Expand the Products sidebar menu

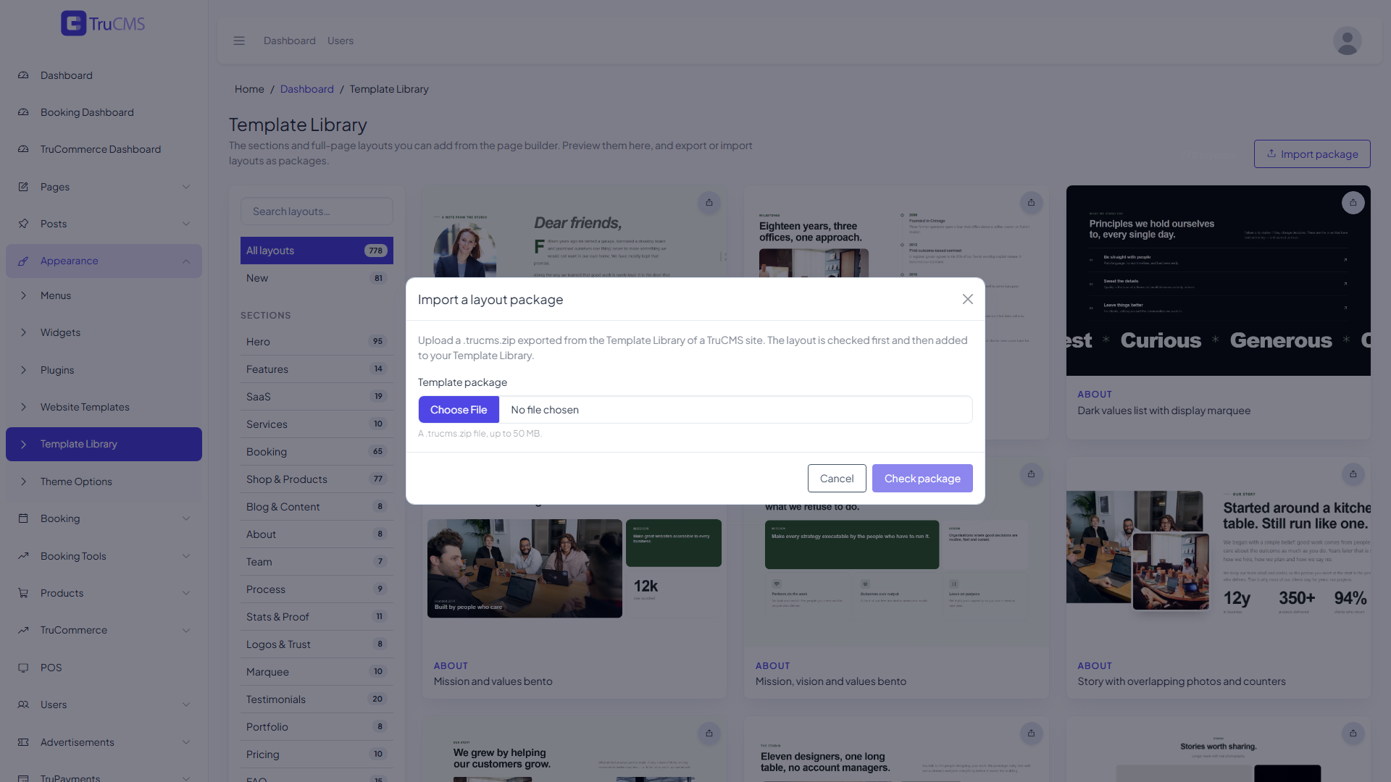[186, 593]
